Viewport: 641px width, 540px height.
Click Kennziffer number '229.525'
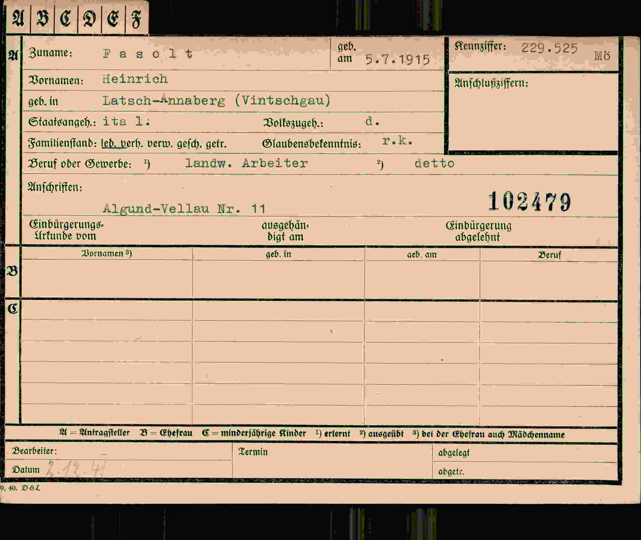pyautogui.click(x=549, y=48)
